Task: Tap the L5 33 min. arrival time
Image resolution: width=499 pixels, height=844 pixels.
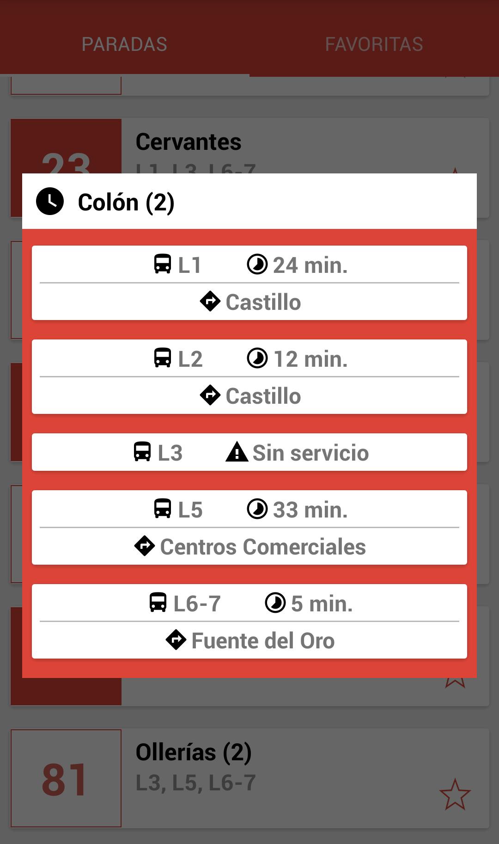Action: tap(310, 510)
